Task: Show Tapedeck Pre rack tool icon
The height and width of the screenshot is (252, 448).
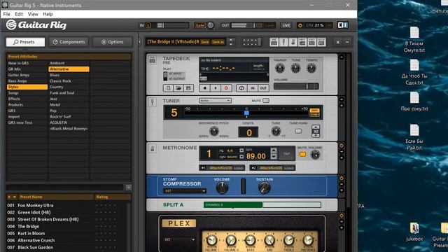Action: pos(274,42)
